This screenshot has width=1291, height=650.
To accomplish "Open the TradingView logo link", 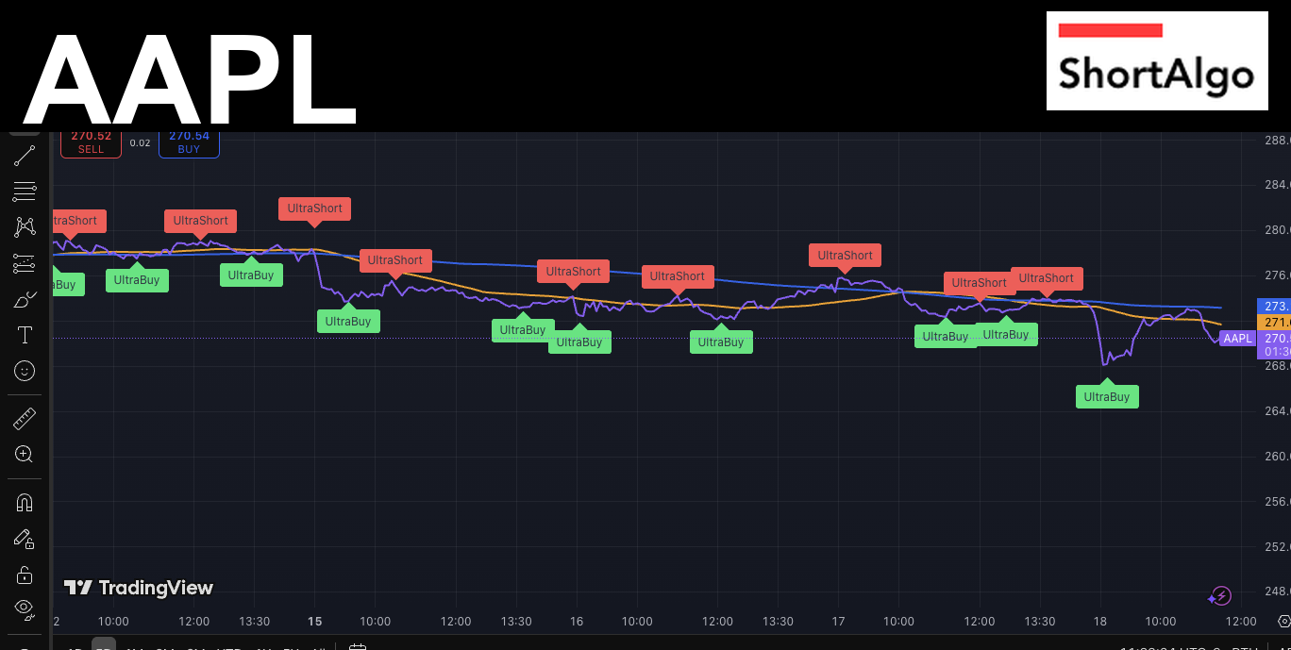I will click(x=139, y=588).
